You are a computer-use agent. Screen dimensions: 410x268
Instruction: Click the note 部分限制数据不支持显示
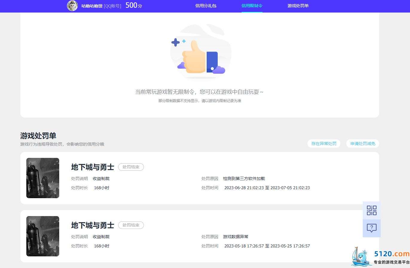[x=200, y=101]
